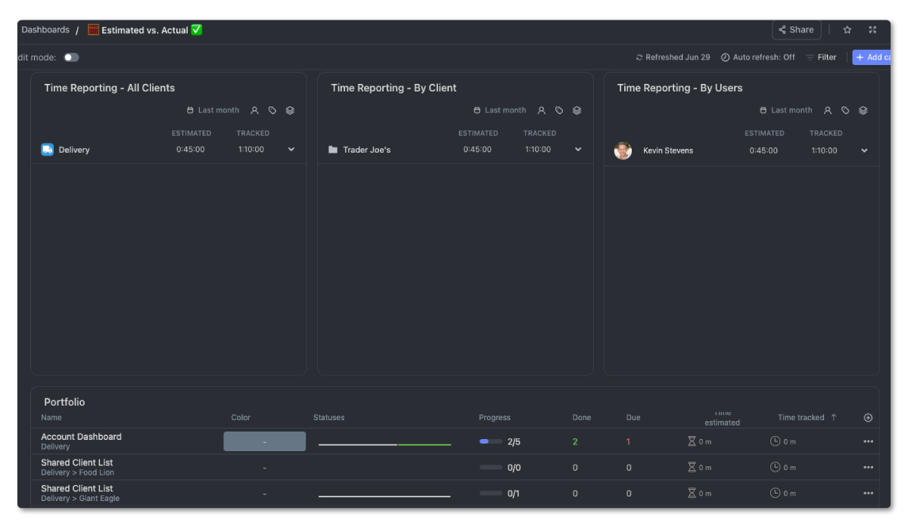
Task: Click the time tracked clock icon on Shared Client List
Action: (x=775, y=467)
